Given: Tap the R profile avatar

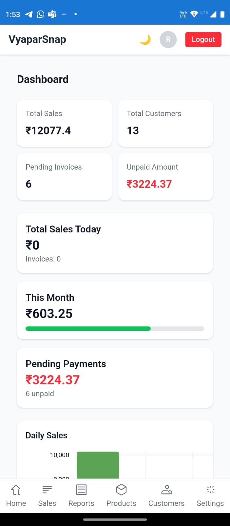Looking at the screenshot, I should click(168, 39).
